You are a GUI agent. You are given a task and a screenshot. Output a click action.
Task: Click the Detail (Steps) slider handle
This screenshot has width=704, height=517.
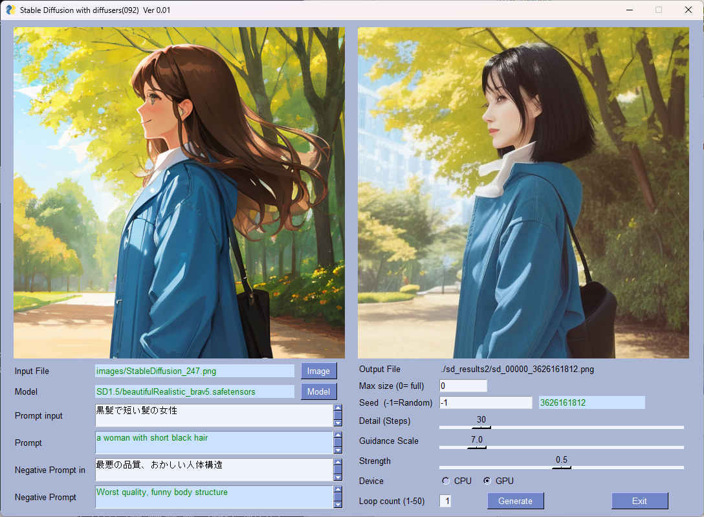tap(481, 427)
